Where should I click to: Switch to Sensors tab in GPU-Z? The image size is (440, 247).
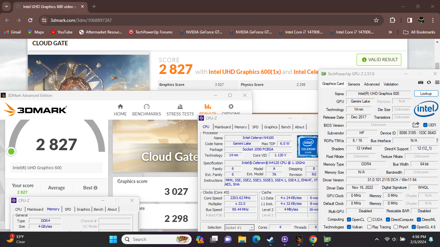click(354, 84)
